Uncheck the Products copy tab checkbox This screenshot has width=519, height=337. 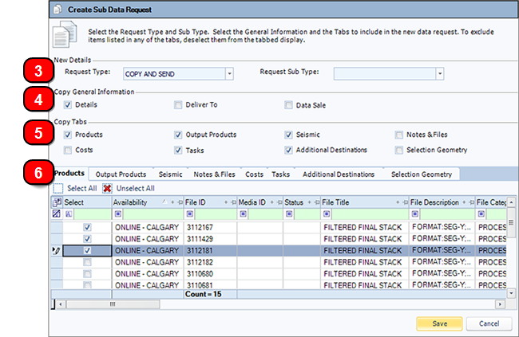tap(68, 135)
